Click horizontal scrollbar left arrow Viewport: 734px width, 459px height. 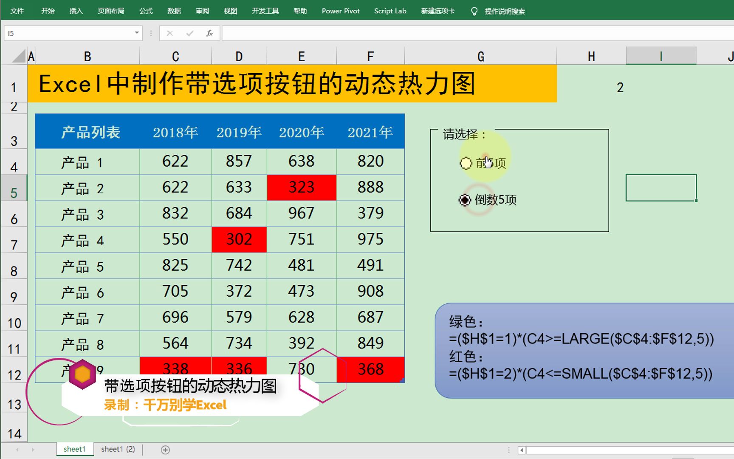click(x=522, y=450)
